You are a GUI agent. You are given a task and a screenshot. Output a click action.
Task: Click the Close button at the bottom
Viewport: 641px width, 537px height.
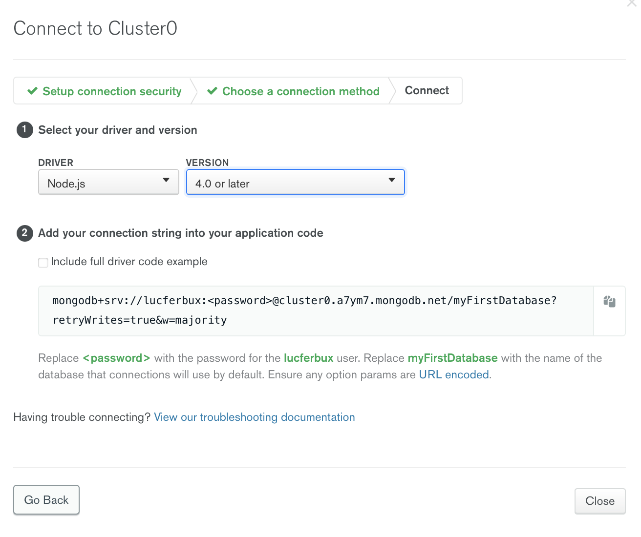point(599,501)
